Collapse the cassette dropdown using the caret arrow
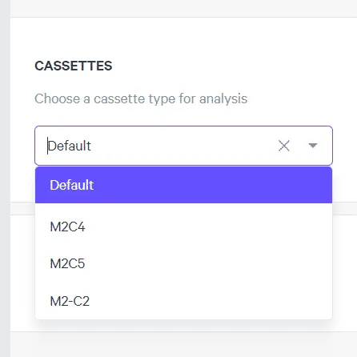Viewport: 357px width, 357px height. coord(312,146)
